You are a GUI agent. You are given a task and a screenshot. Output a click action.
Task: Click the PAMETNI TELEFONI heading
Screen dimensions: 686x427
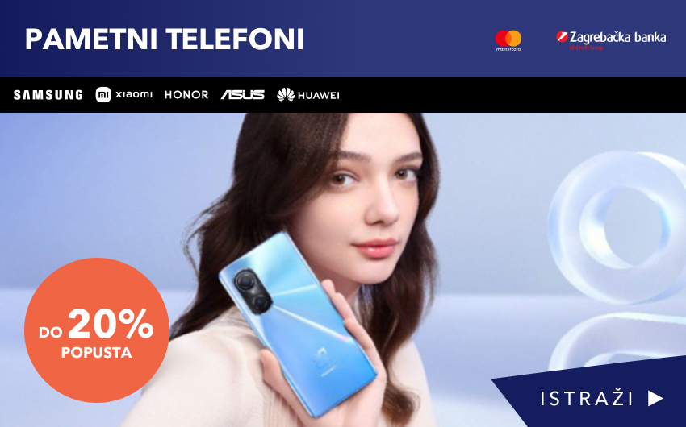164,39
